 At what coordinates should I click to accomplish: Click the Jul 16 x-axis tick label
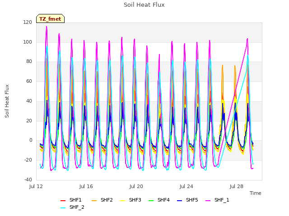tap(86, 186)
